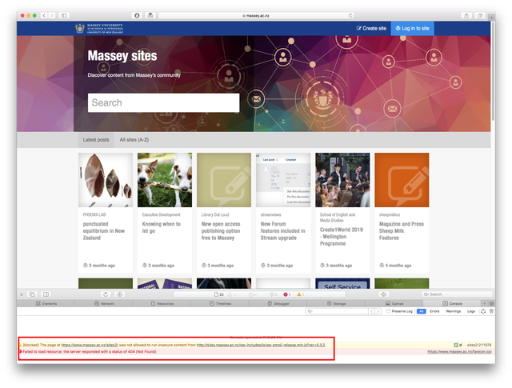Go to the previous console search result
512x388 pixels.
tap(371, 311)
